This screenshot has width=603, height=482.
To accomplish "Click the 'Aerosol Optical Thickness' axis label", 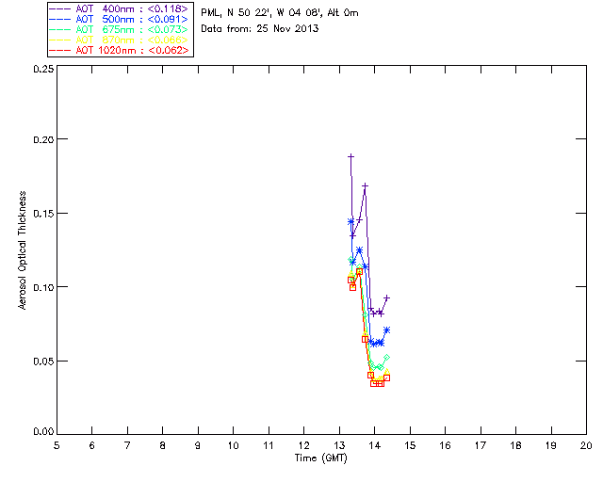I will coord(23,250).
